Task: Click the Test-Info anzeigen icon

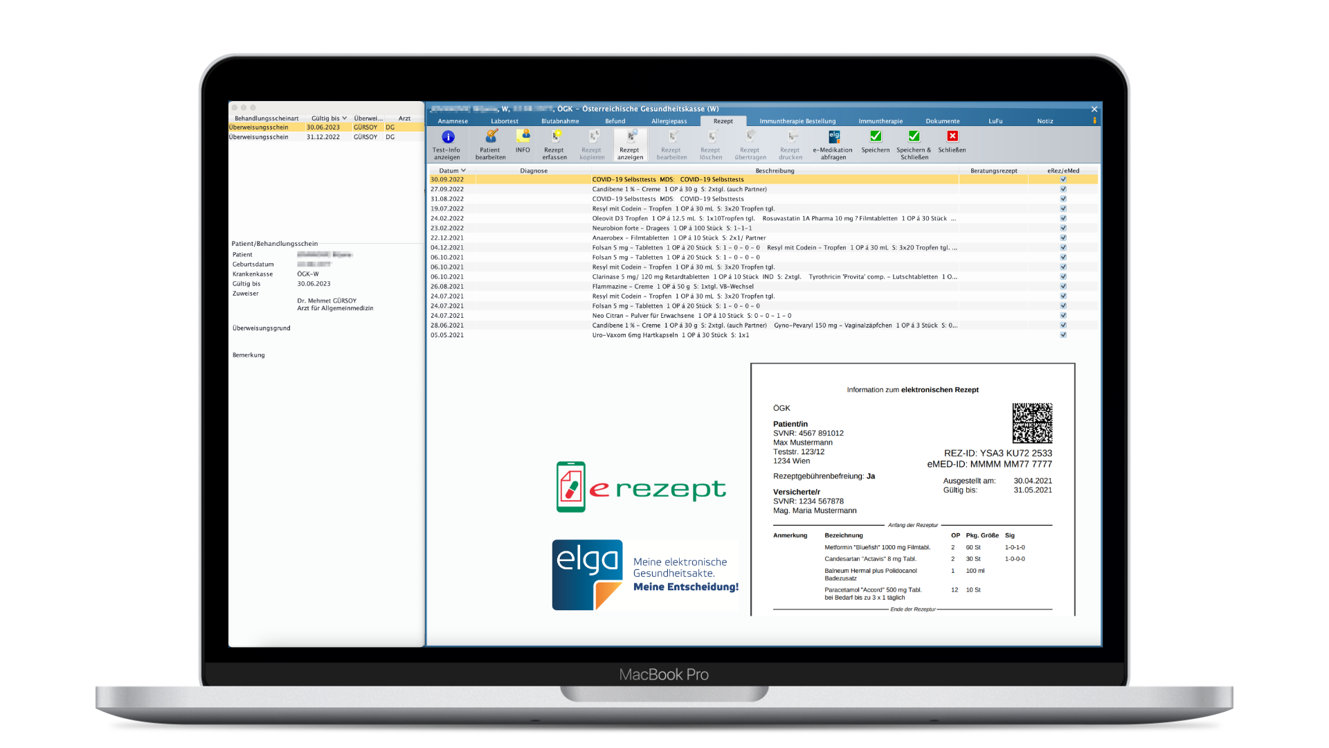Action: (x=447, y=137)
